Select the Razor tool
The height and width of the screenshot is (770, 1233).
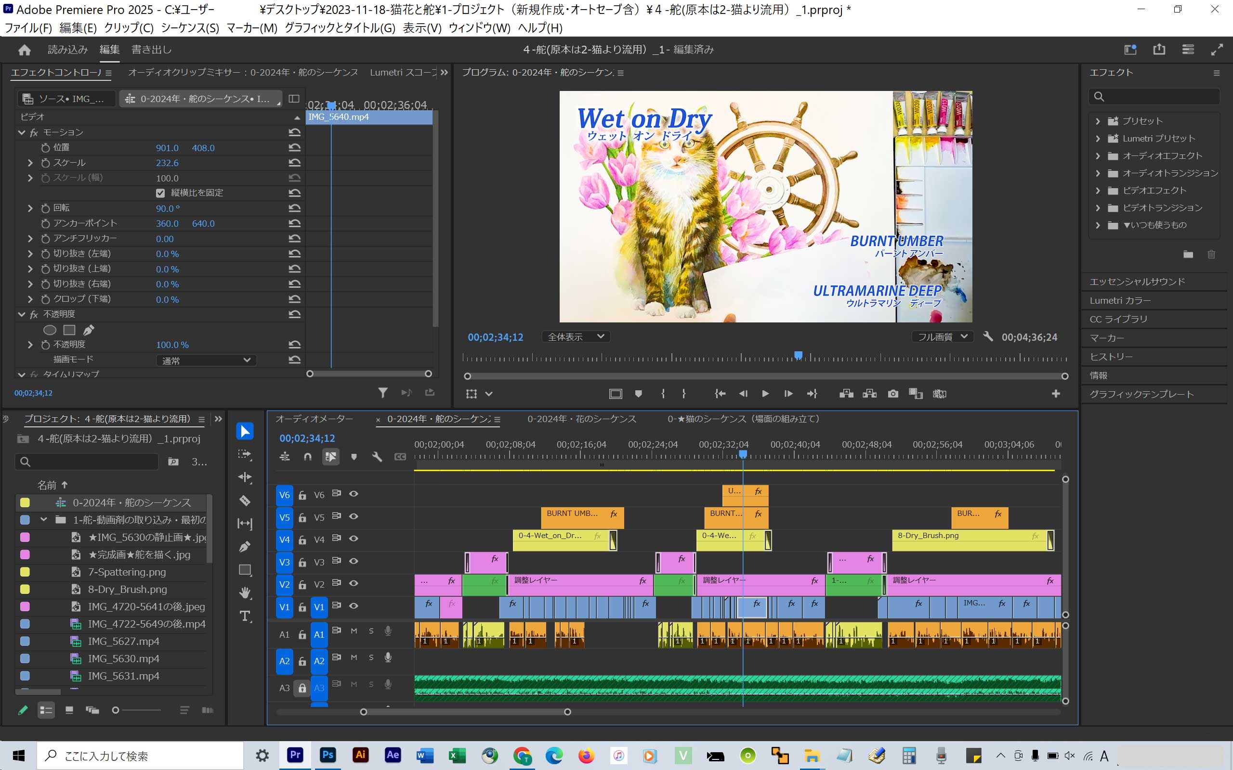[245, 500]
